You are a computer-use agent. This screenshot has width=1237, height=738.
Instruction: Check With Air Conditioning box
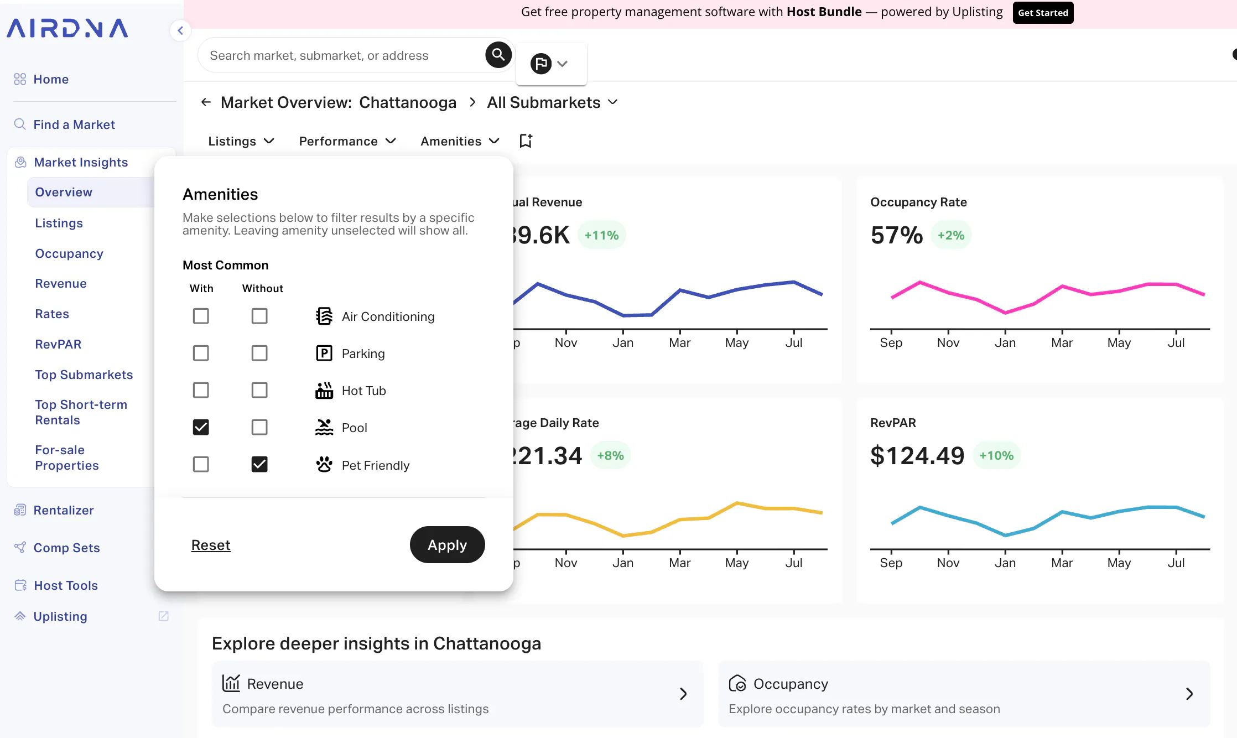(x=201, y=316)
